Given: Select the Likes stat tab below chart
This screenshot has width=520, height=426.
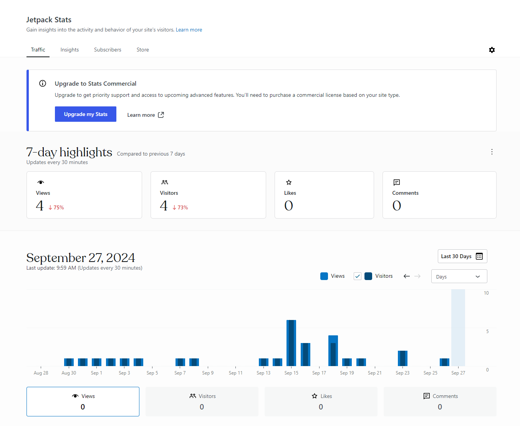Looking at the screenshot, I should pos(321,401).
